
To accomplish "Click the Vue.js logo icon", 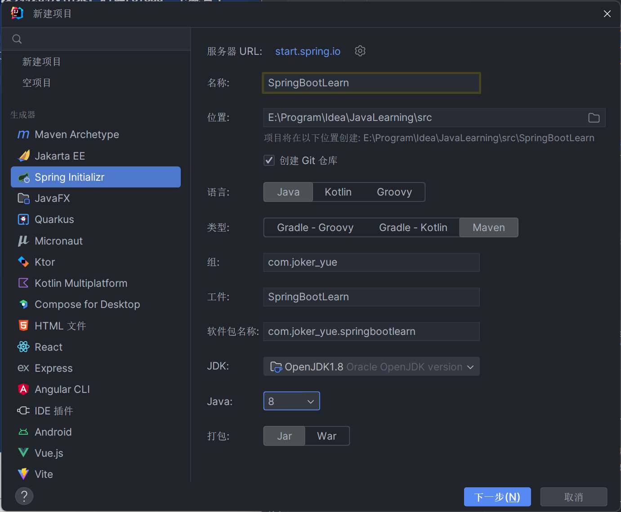I will (23, 453).
